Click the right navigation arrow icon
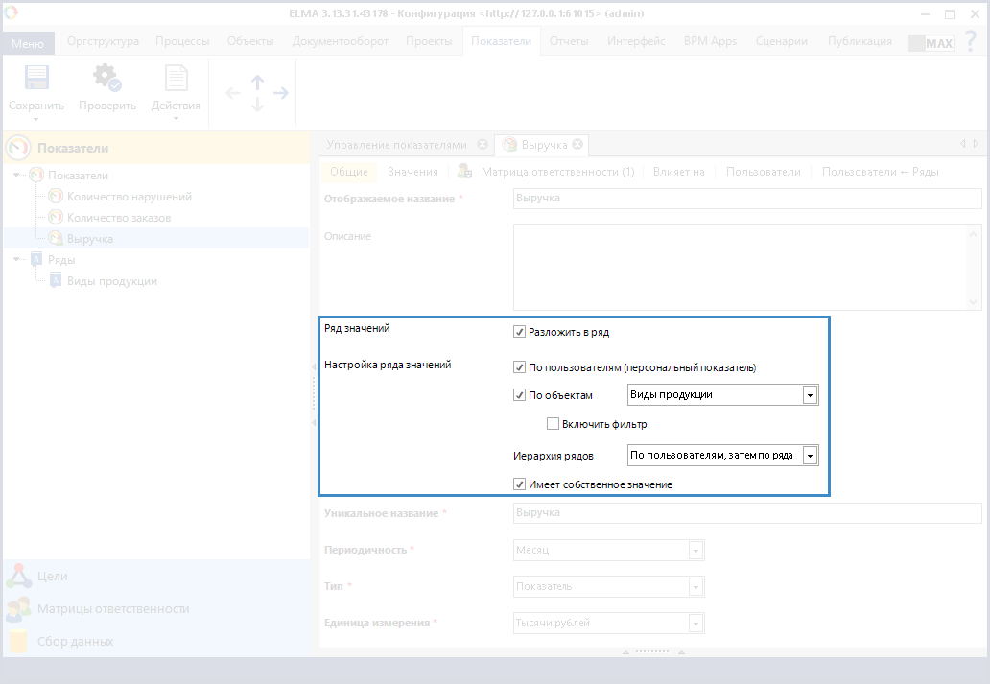This screenshot has height=684, width=990. (x=281, y=93)
